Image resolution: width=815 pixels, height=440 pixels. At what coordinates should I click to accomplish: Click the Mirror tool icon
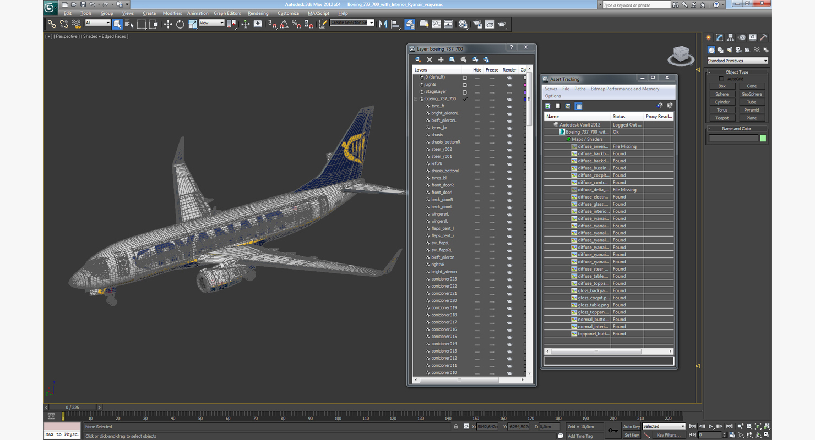[x=383, y=24]
